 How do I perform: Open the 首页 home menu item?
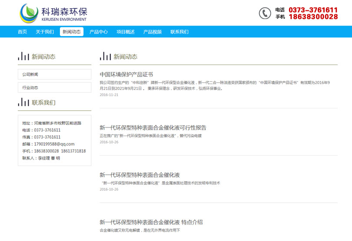tap(22, 32)
